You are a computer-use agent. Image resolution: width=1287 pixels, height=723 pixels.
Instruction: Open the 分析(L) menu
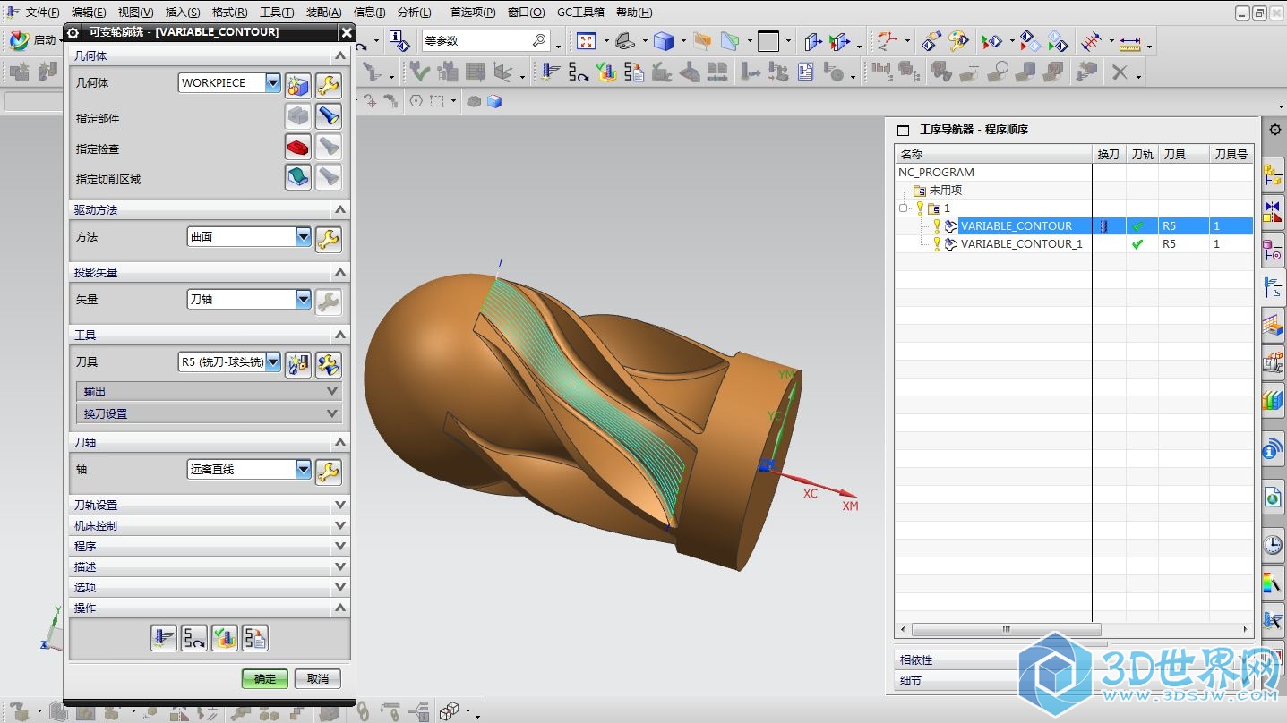coord(414,13)
